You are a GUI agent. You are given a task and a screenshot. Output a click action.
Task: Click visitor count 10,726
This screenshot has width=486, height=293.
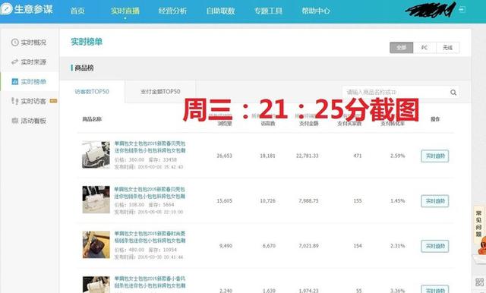[267, 201]
